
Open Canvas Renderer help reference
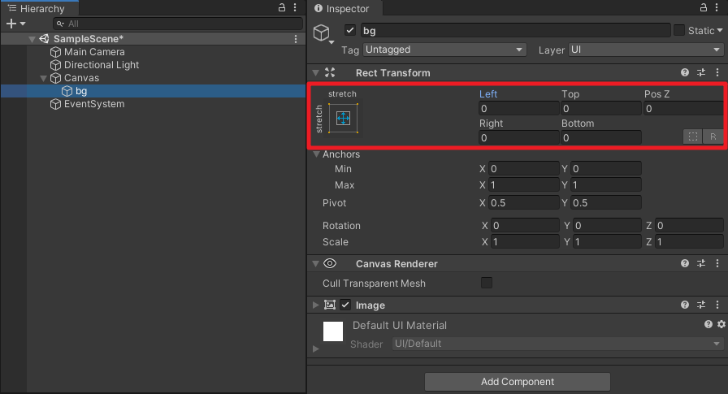[685, 263]
